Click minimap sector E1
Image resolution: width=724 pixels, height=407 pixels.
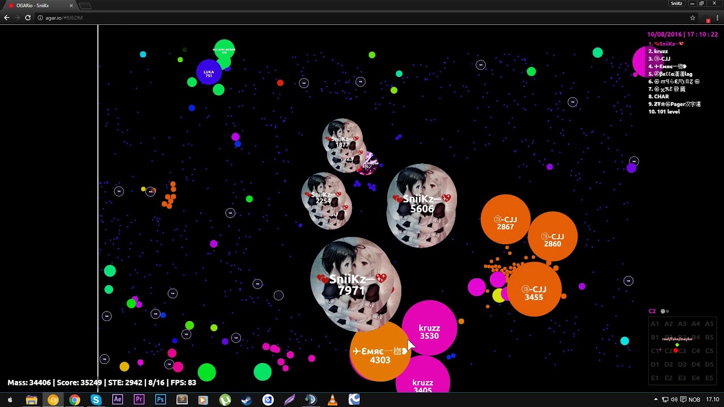coord(655,378)
